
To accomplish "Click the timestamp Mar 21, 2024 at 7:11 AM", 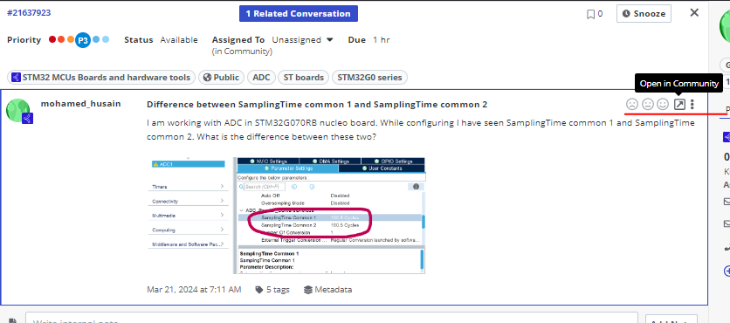I will (194, 290).
